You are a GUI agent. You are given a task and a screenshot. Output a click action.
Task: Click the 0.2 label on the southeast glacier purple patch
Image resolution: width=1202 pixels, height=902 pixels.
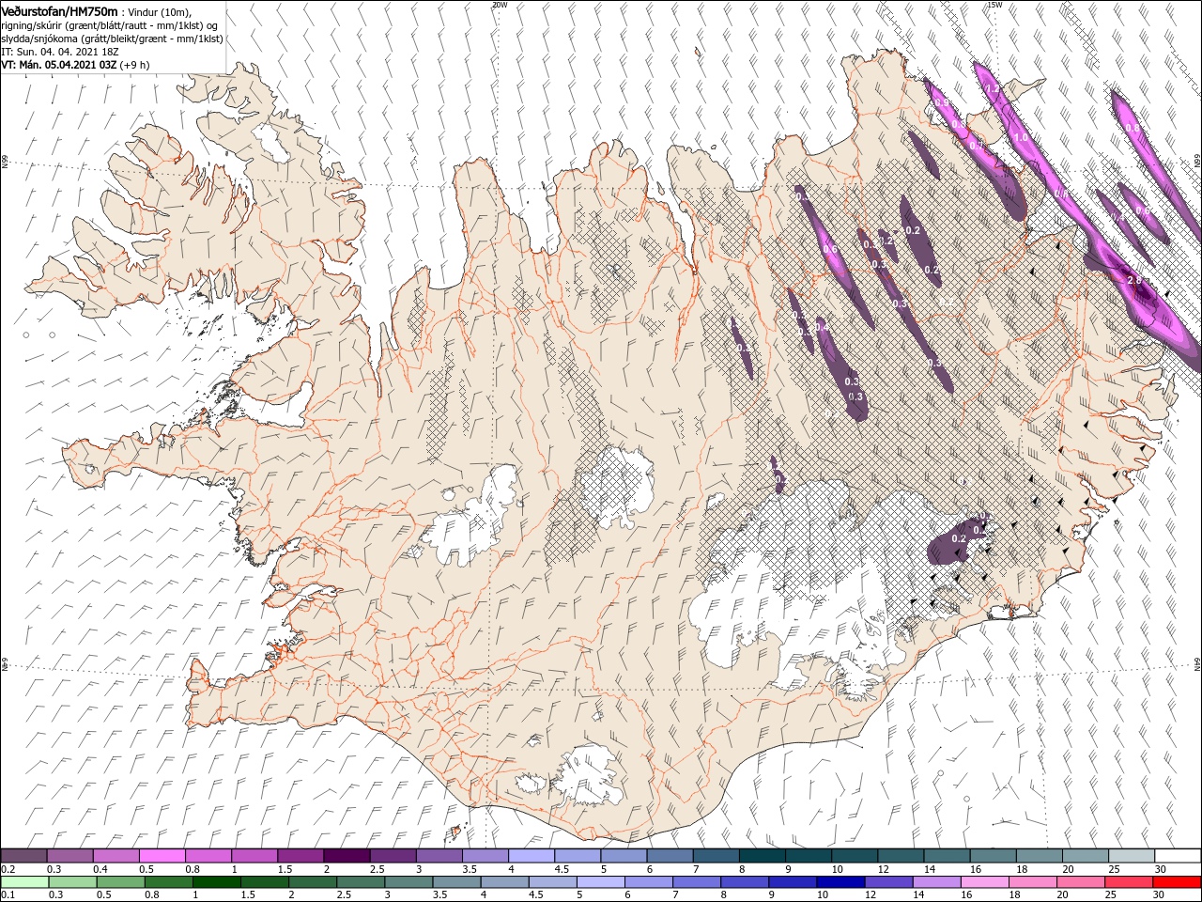[x=959, y=538]
